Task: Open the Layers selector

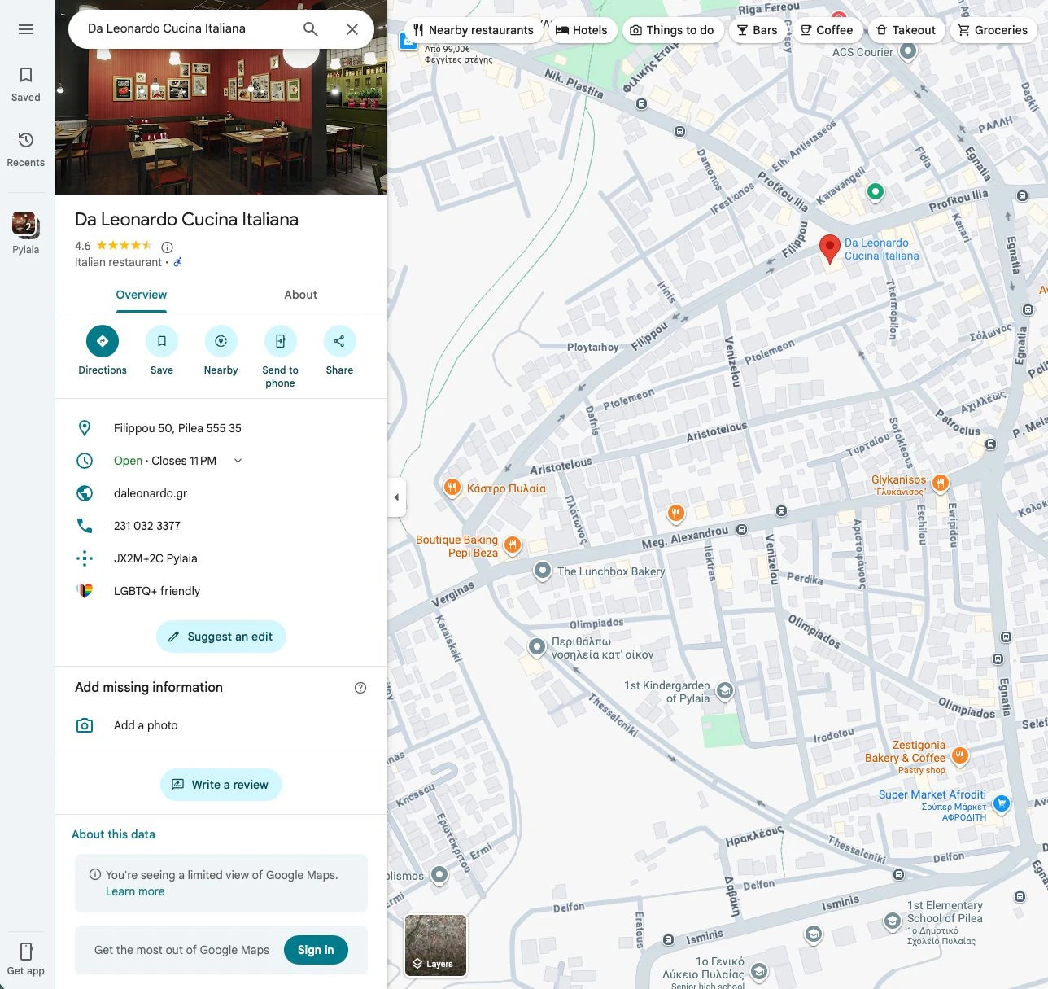Action: (435, 945)
